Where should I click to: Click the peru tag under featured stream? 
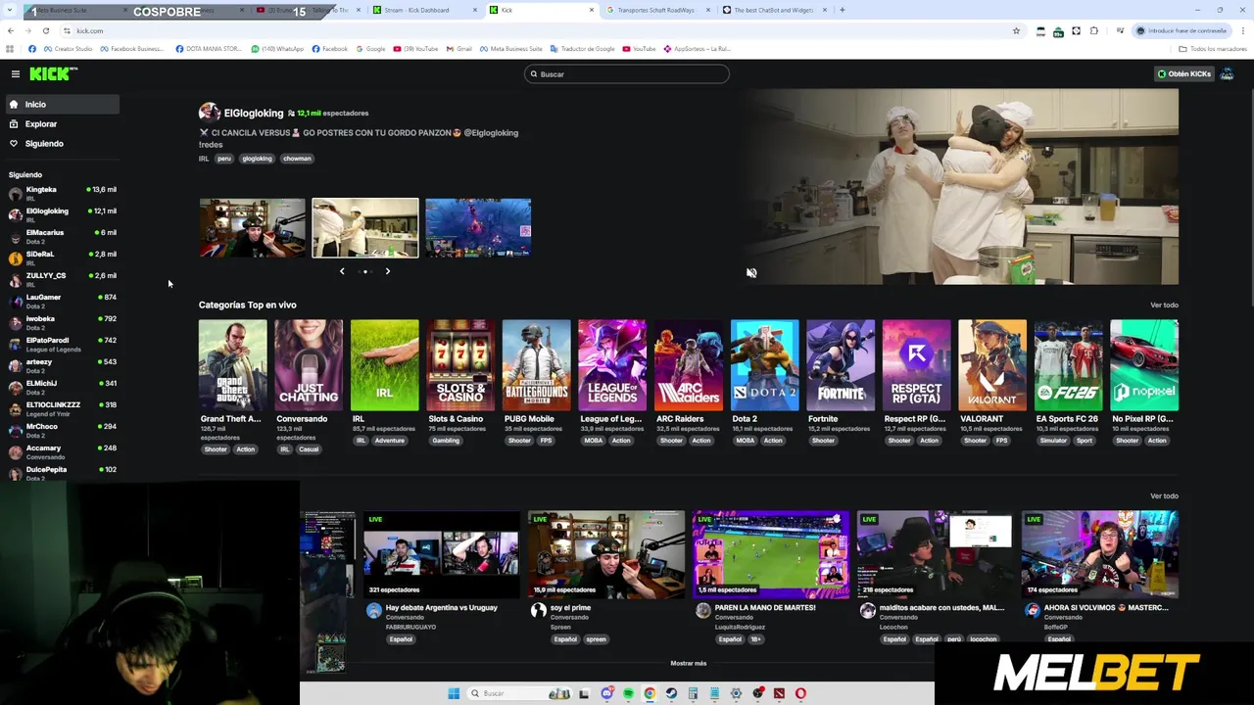click(x=224, y=159)
